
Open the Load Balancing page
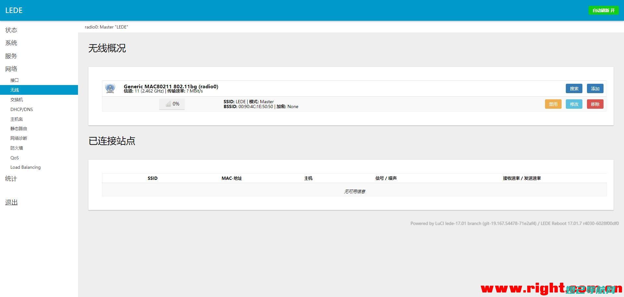coord(25,167)
